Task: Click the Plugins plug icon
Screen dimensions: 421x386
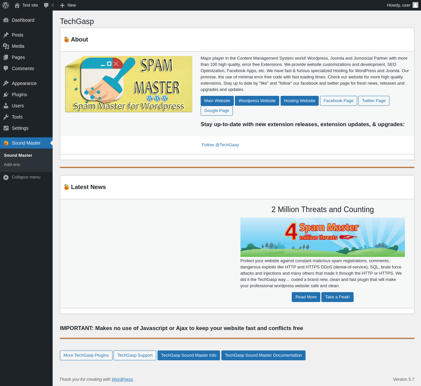Action: 6,95
